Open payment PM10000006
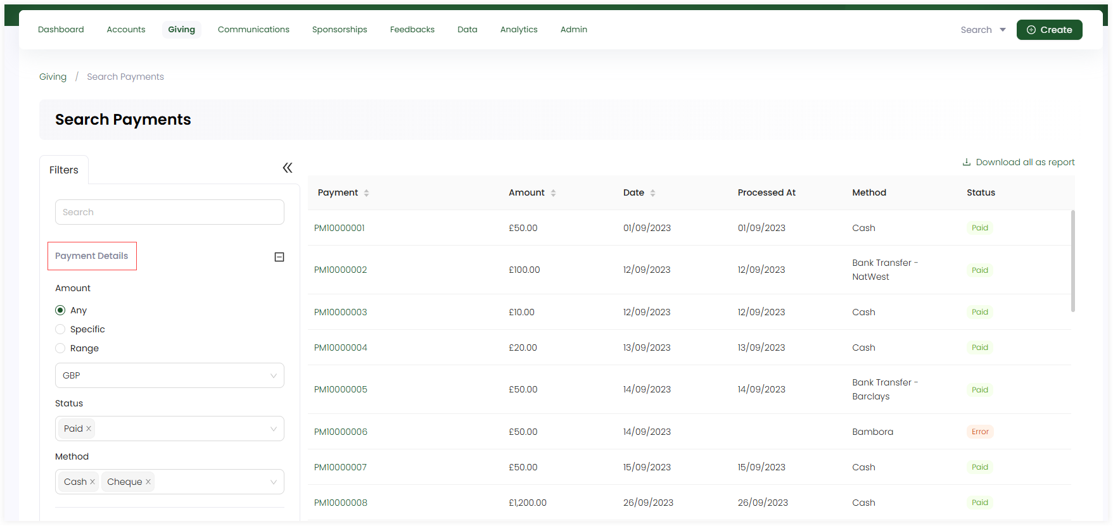This screenshot has width=1113, height=526. (x=341, y=432)
